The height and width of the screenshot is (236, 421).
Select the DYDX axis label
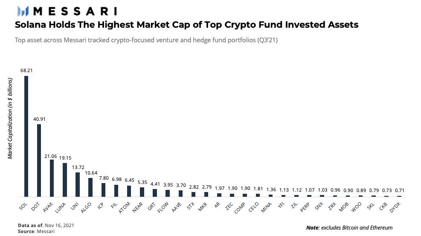pos(395,208)
